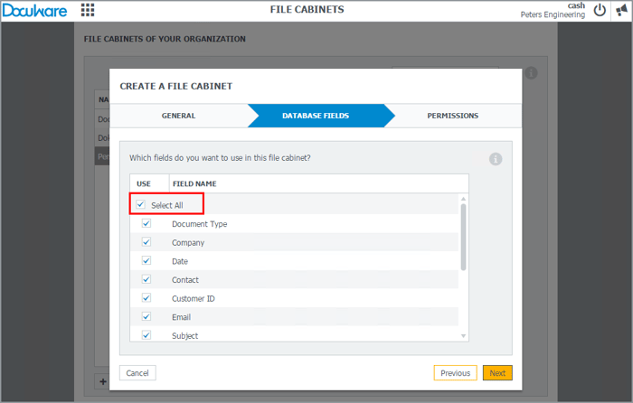The width and height of the screenshot is (633, 403).
Task: Switch to the General step tab
Action: [178, 116]
